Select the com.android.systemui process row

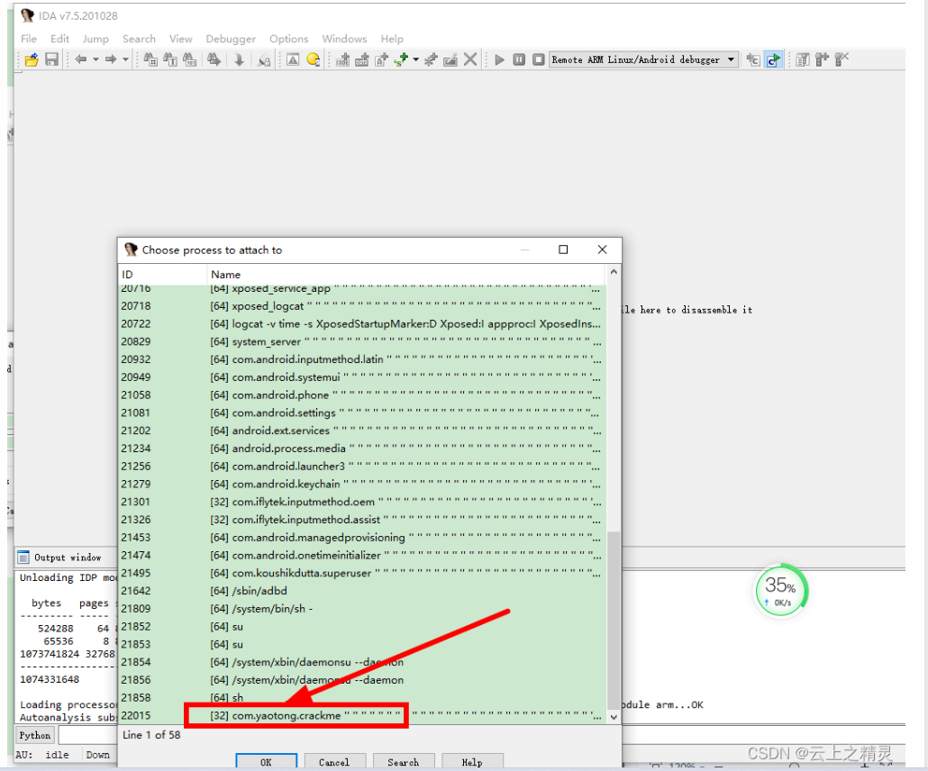362,376
